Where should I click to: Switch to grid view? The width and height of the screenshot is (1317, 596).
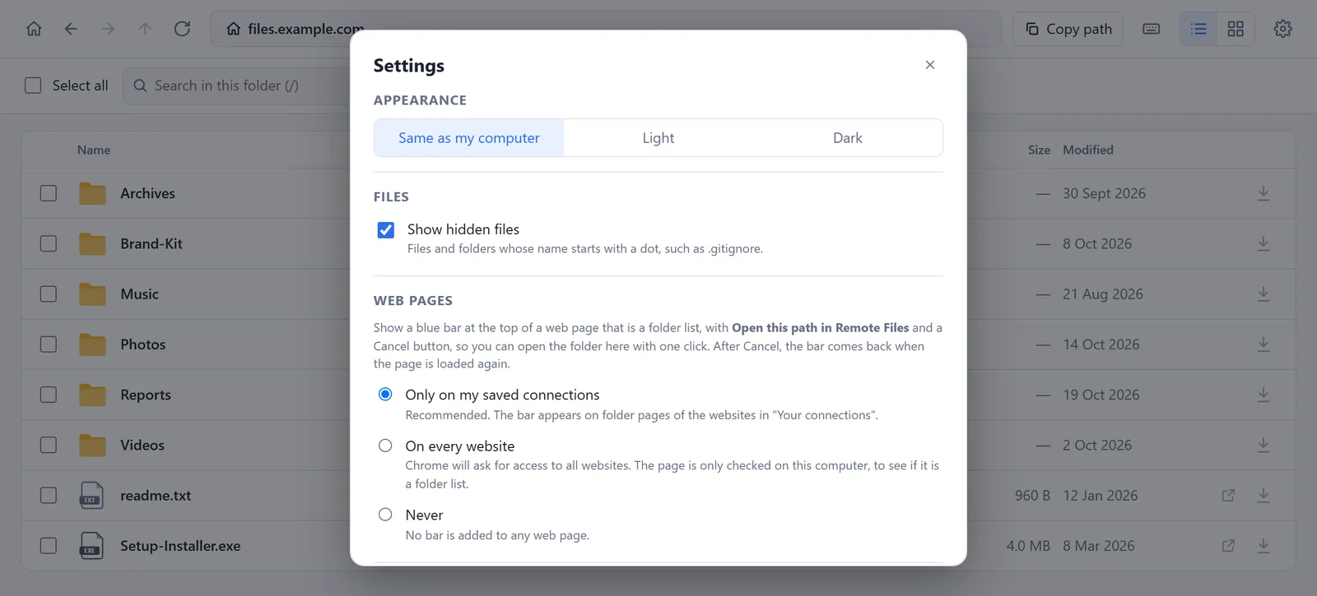pyautogui.click(x=1236, y=29)
